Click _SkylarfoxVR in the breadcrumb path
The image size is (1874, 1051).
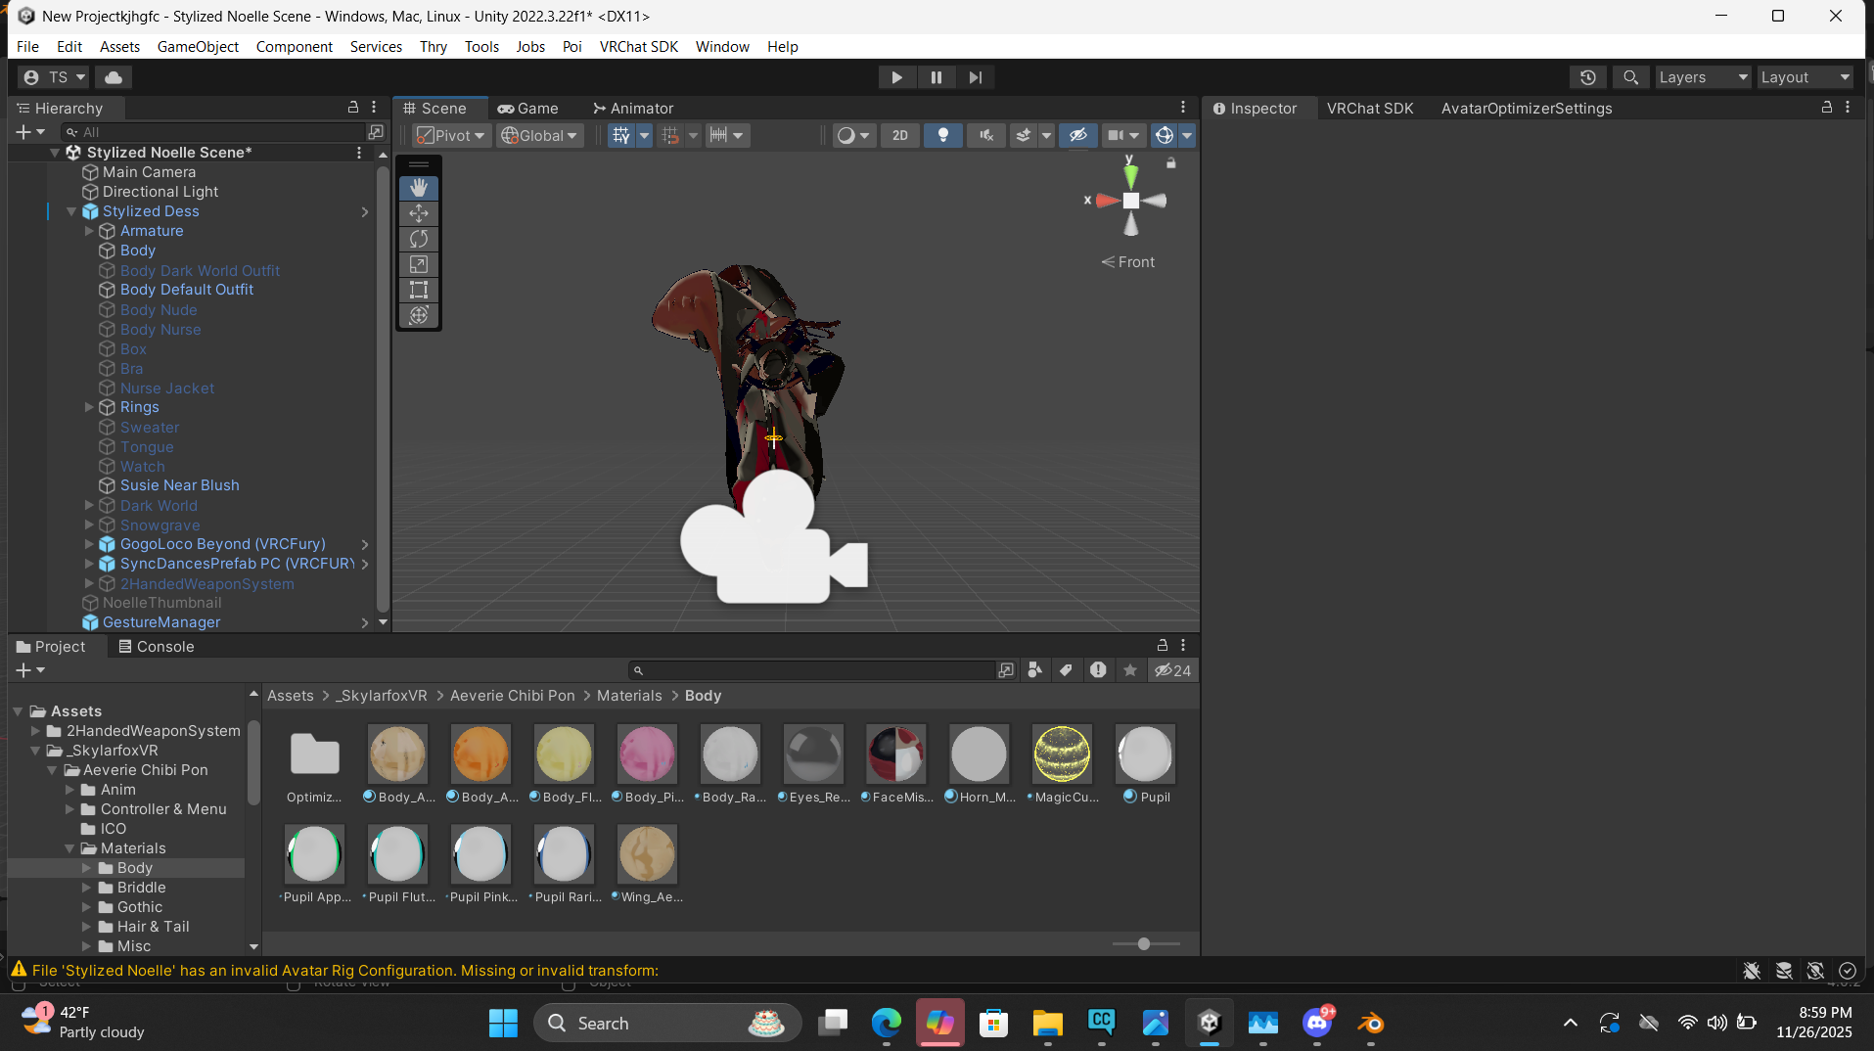coord(382,696)
